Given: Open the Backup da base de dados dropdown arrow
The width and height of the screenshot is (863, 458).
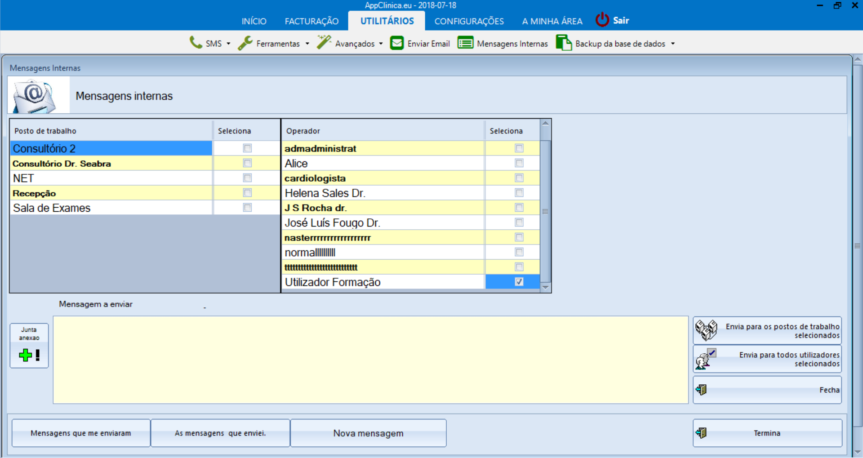Looking at the screenshot, I should [x=673, y=44].
